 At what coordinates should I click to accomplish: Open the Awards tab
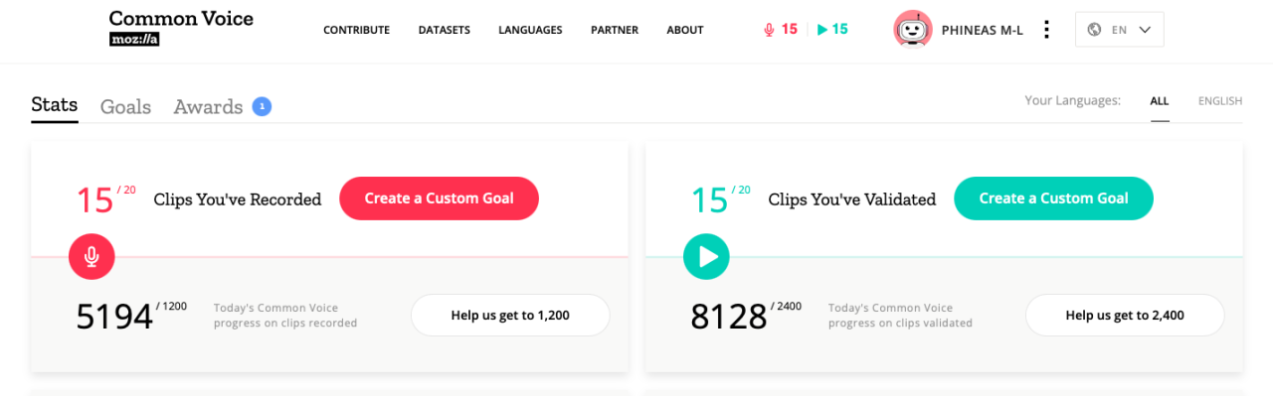tap(208, 107)
